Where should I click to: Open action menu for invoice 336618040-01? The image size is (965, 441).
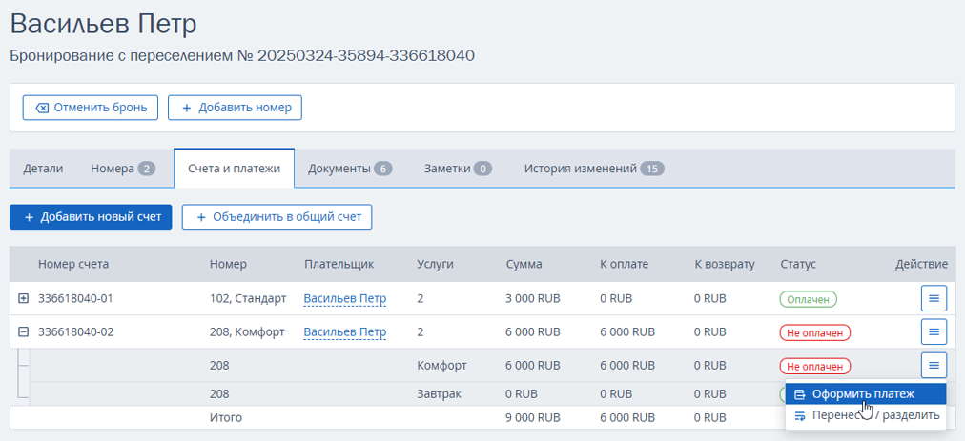(934, 298)
